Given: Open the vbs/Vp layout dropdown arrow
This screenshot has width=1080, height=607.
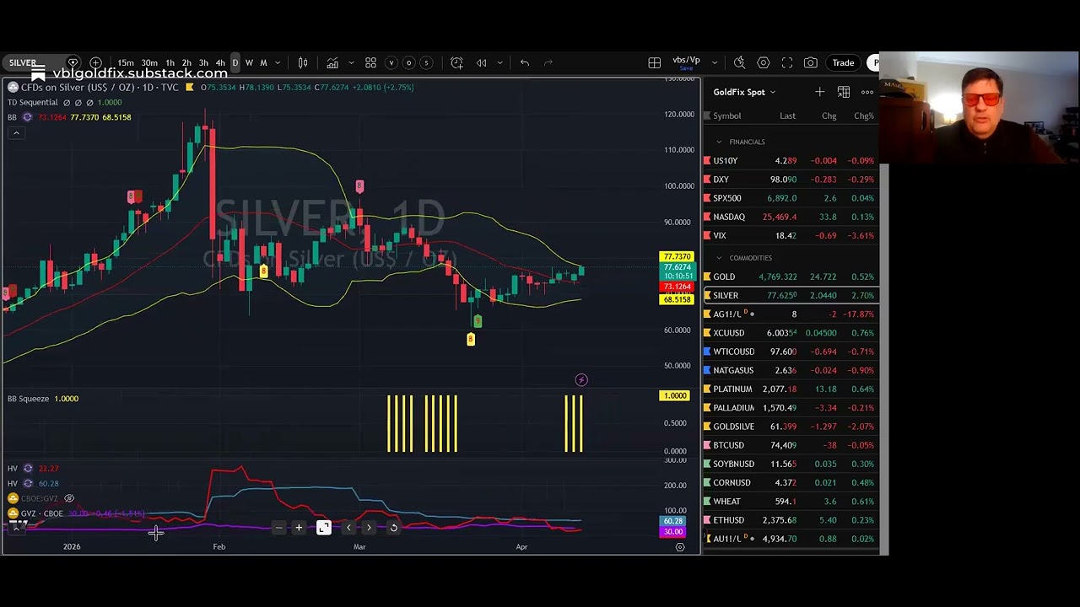Looking at the screenshot, I should [x=715, y=62].
